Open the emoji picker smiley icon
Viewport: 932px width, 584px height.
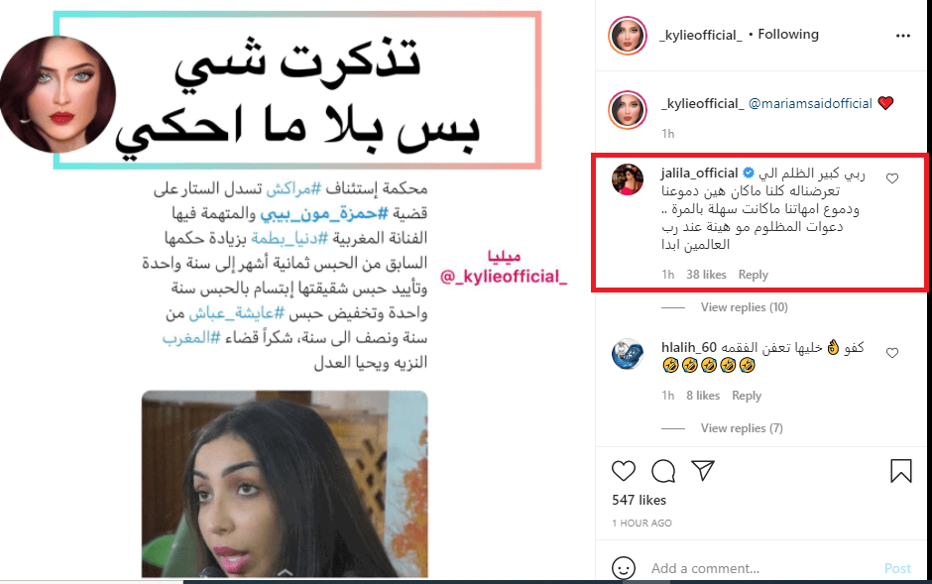[624, 568]
